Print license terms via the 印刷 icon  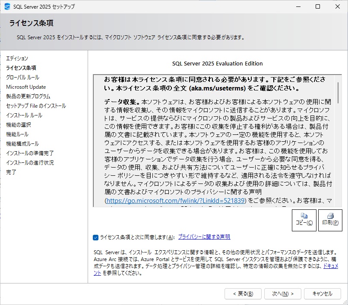[329, 220]
